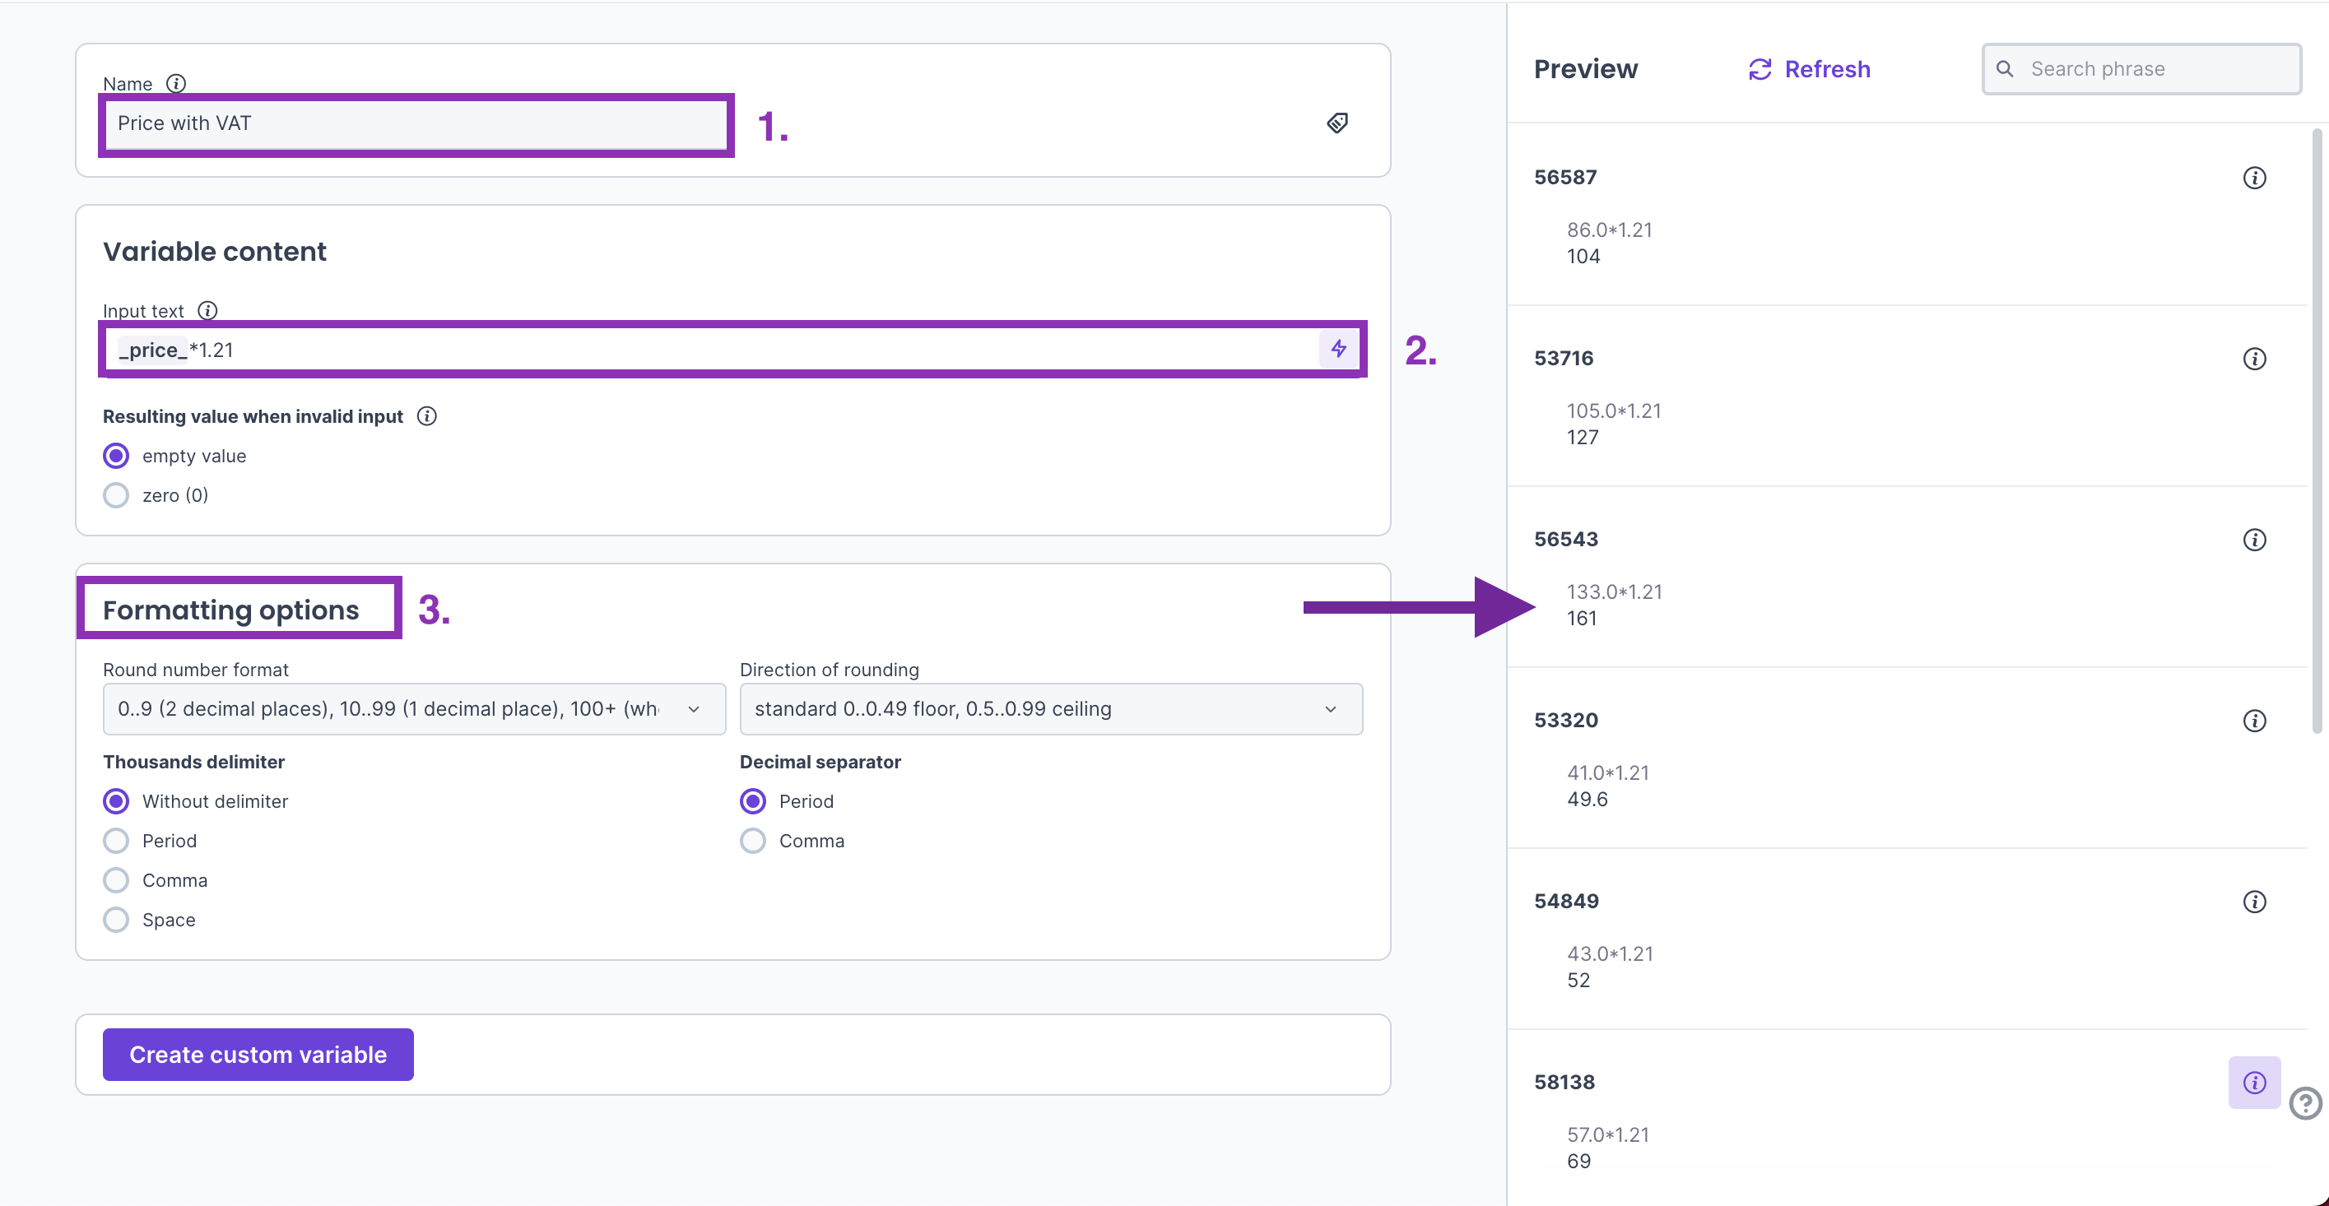
Task: Select Period as thousands delimiter
Action: pyautogui.click(x=117, y=841)
